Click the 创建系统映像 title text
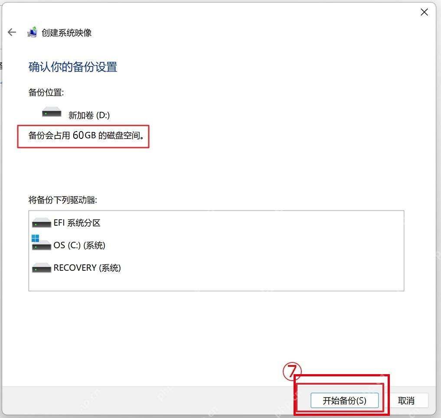 coord(67,33)
